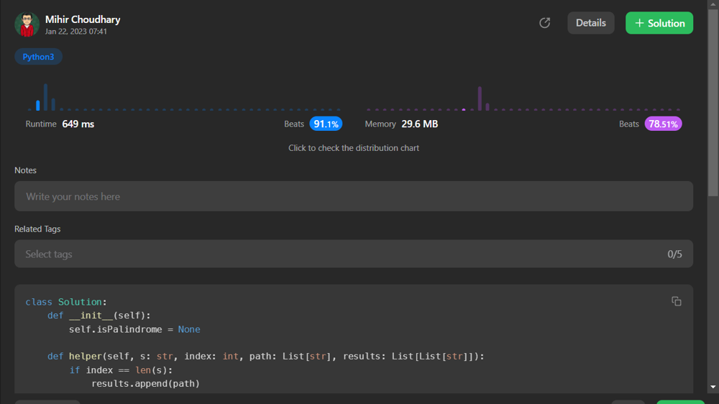Click the circular arrow icon beside Details
Viewport: 719px width, 404px height.
tap(545, 23)
